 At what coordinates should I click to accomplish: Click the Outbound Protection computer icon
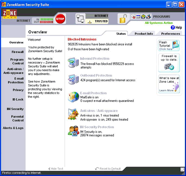pos(73,79)
